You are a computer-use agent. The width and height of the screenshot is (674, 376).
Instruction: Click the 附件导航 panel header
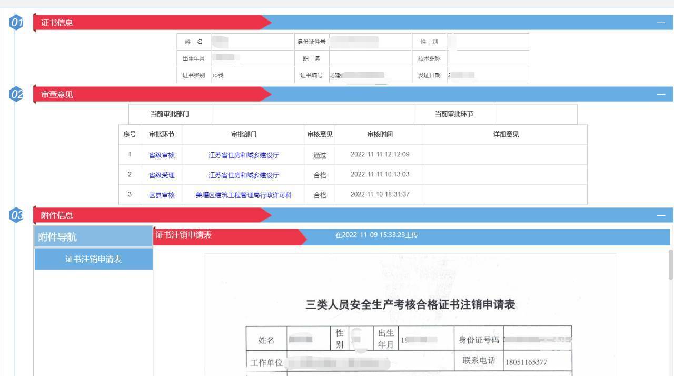click(x=94, y=237)
